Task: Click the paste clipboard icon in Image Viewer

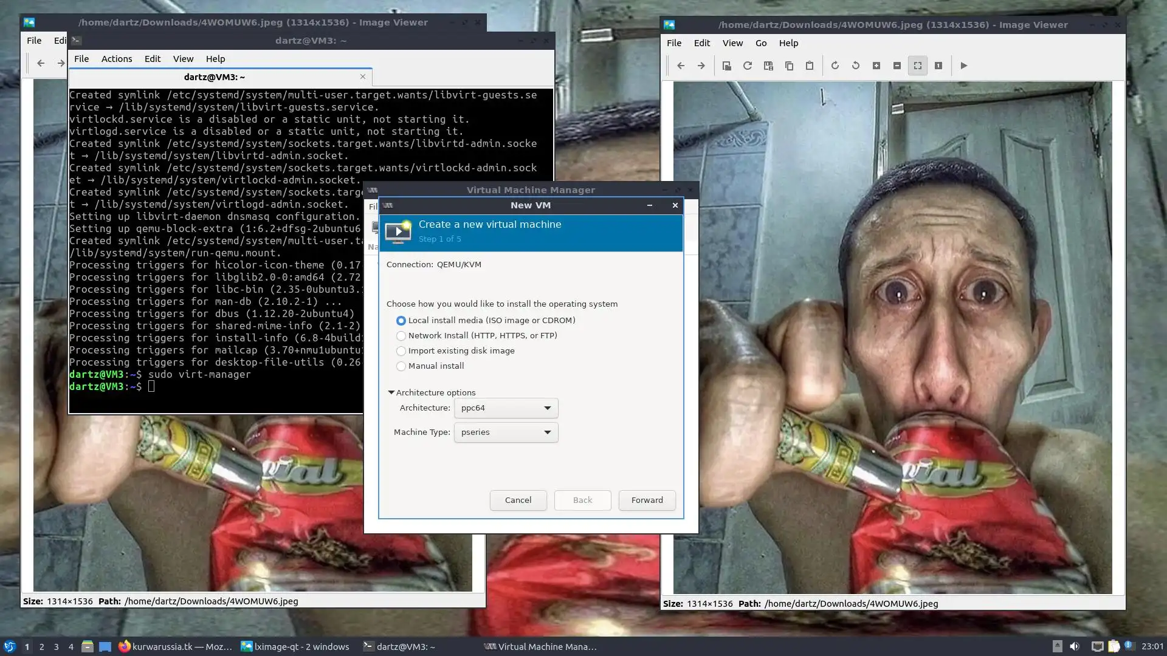Action: click(810, 66)
